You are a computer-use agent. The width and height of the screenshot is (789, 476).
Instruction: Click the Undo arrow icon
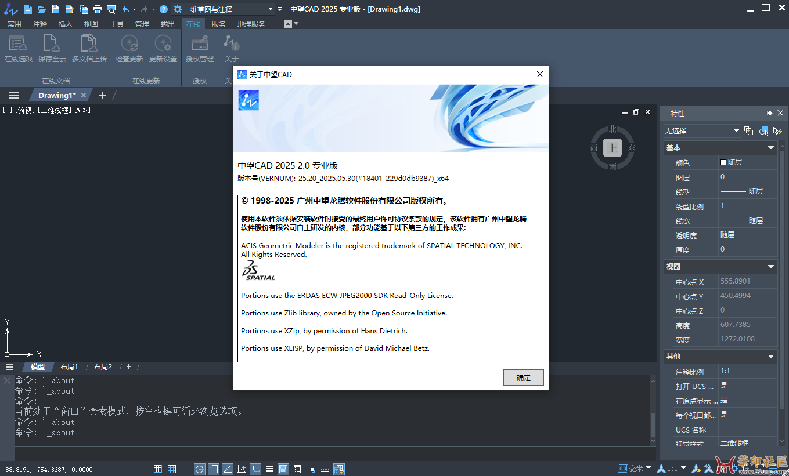point(125,9)
